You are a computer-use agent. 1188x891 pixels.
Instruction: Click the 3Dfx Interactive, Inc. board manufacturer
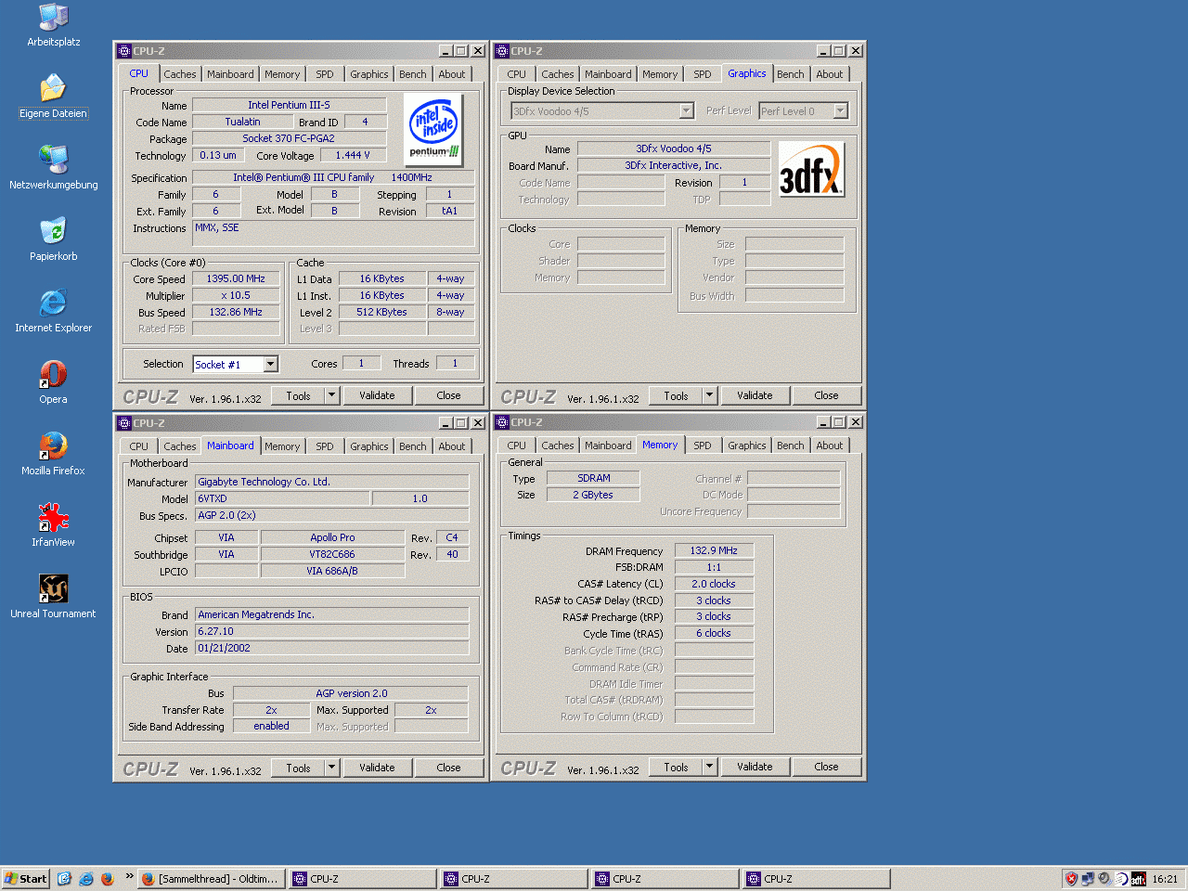point(673,165)
